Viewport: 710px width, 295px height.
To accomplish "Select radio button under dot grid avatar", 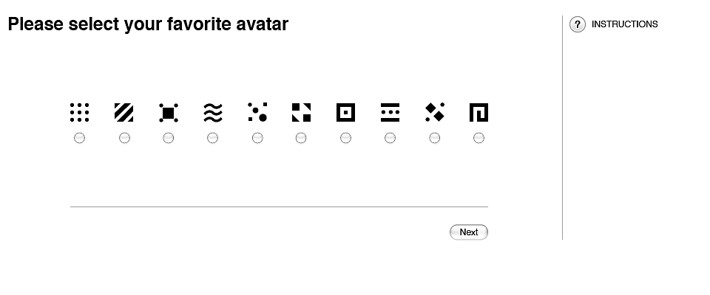I will point(79,138).
